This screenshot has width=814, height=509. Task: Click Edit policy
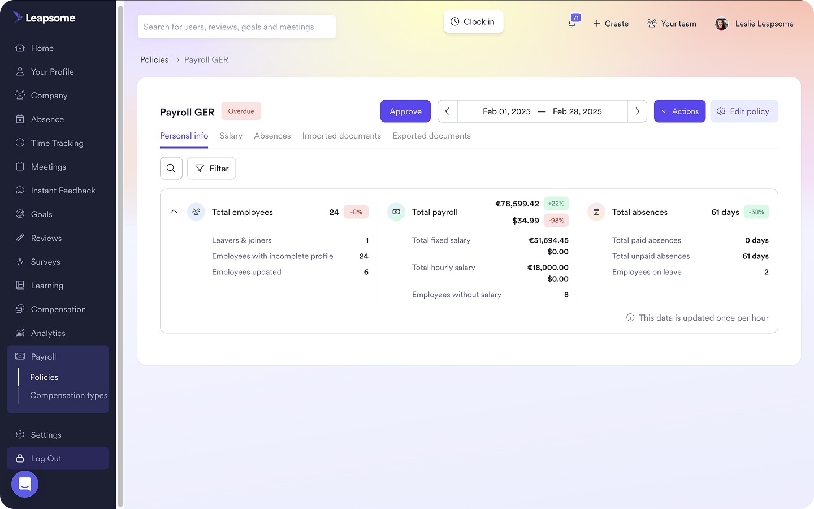coord(744,111)
